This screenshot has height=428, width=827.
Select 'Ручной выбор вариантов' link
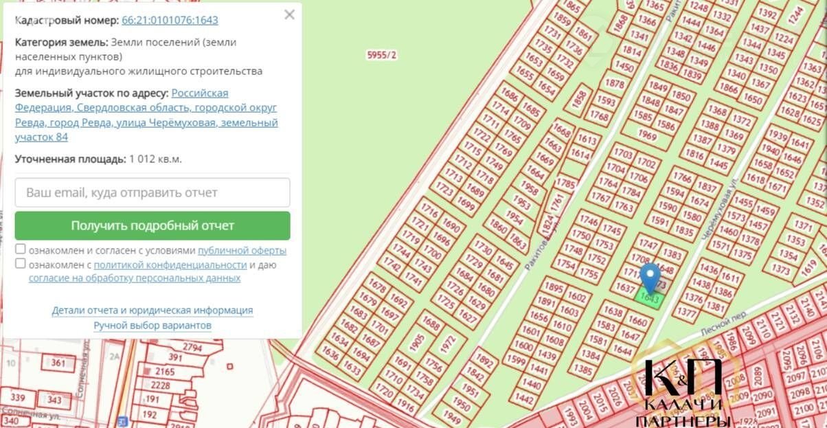click(152, 326)
